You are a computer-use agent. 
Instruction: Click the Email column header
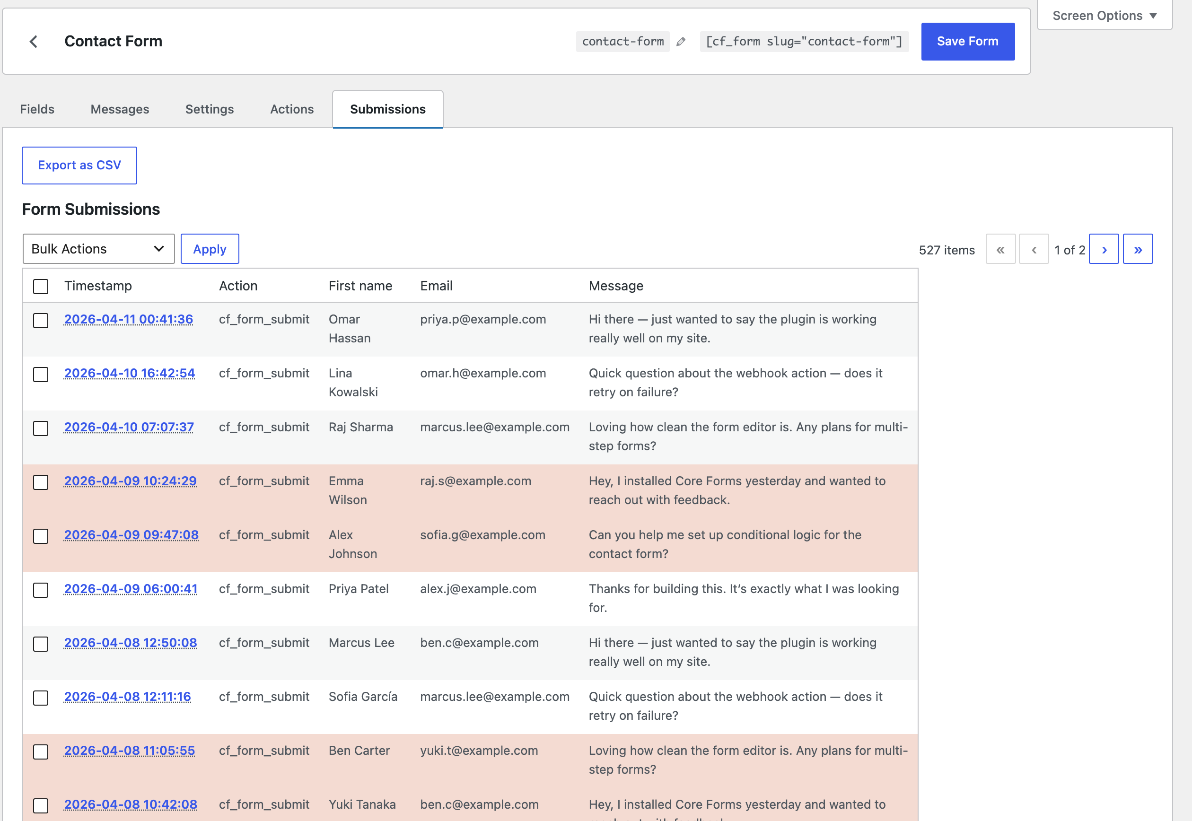click(x=436, y=286)
